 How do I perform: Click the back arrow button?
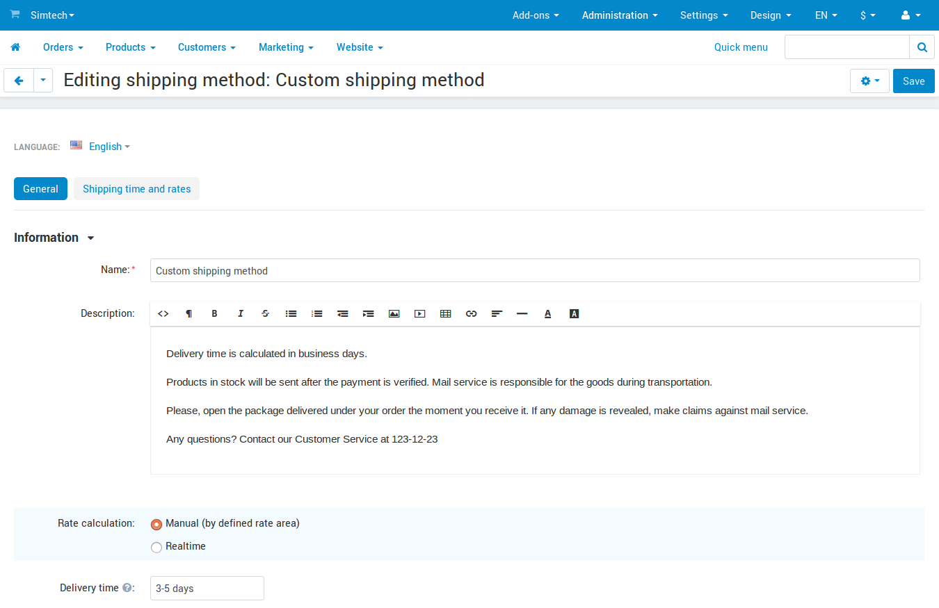(x=19, y=81)
